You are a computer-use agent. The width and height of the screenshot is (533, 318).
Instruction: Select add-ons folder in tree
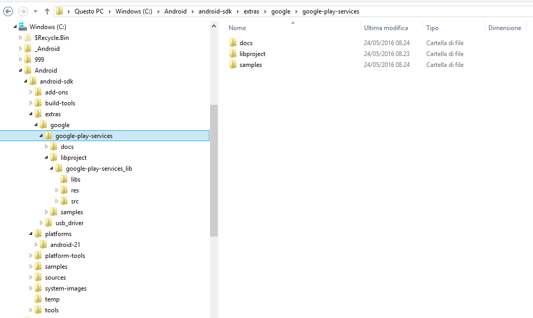tap(57, 92)
